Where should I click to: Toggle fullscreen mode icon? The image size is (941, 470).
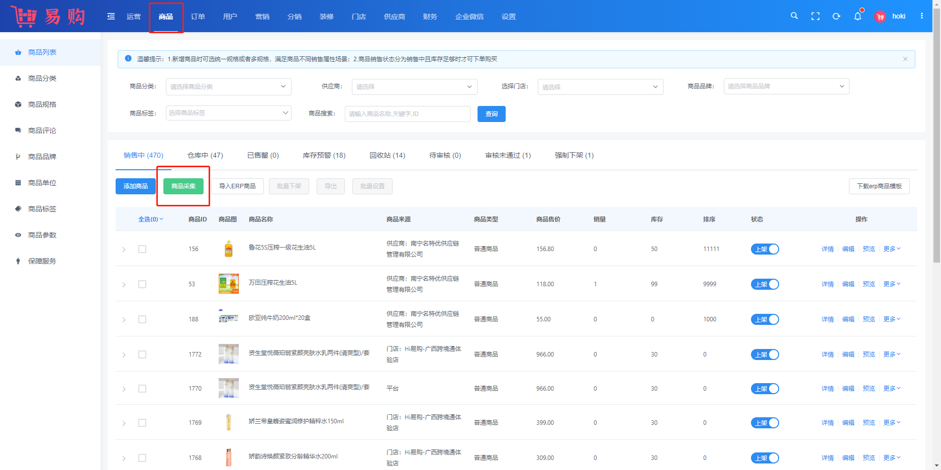[815, 17]
